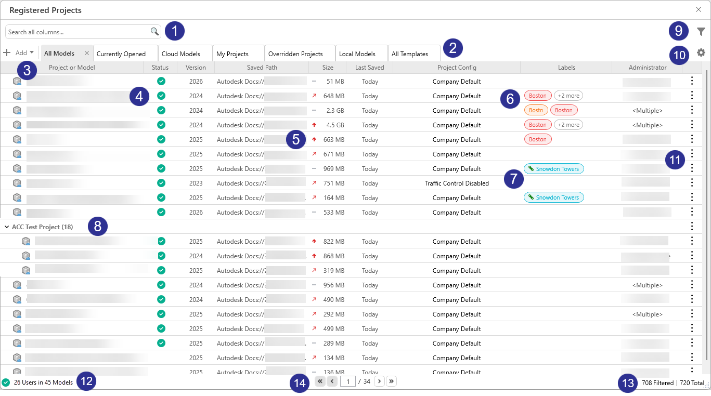Click the Saved Path column header
This screenshot has width=711, height=396.
pos(262,68)
